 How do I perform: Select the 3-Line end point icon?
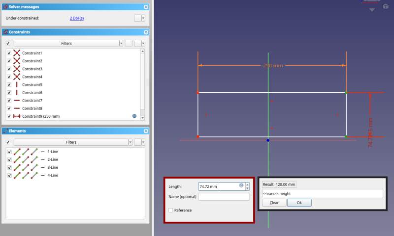coord(34,167)
